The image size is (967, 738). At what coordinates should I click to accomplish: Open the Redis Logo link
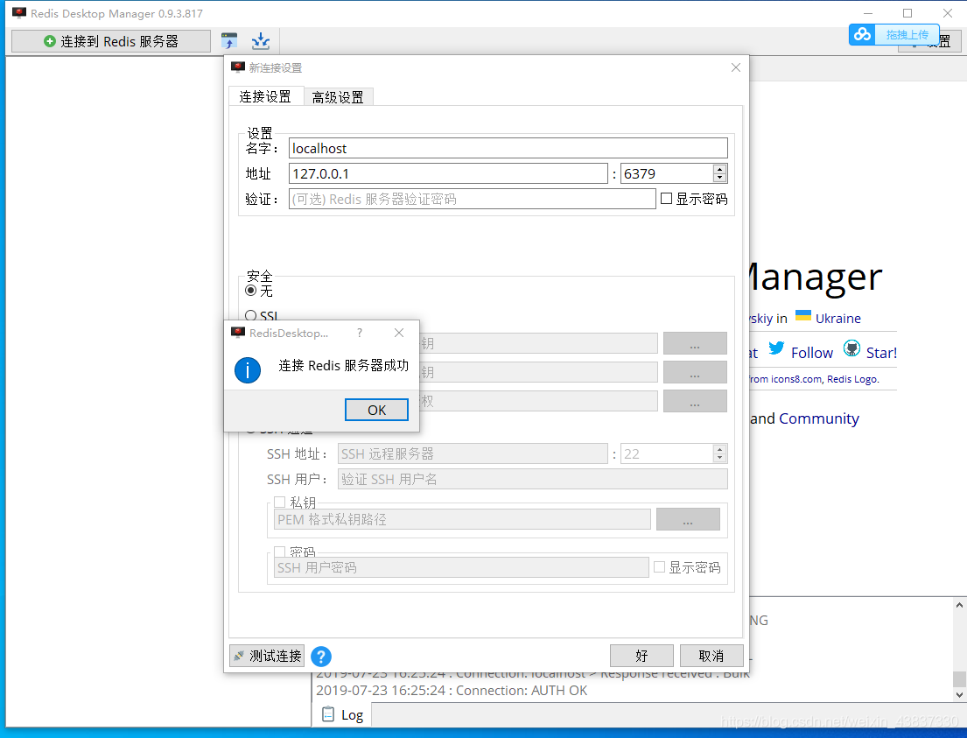click(x=851, y=379)
